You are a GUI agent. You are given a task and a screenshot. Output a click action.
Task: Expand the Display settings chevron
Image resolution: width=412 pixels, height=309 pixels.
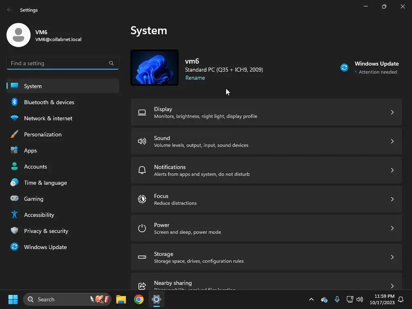point(392,112)
